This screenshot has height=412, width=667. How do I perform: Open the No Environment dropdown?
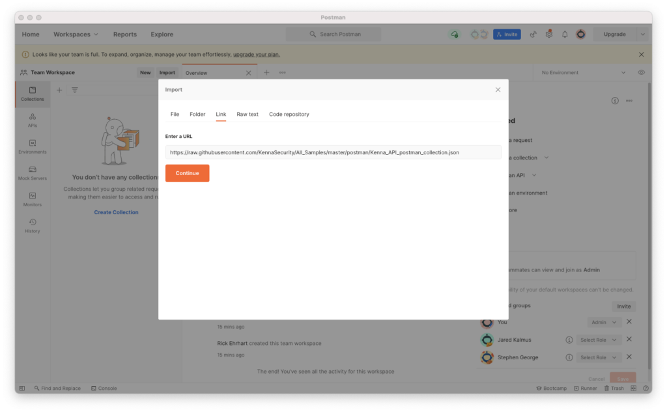pos(583,73)
